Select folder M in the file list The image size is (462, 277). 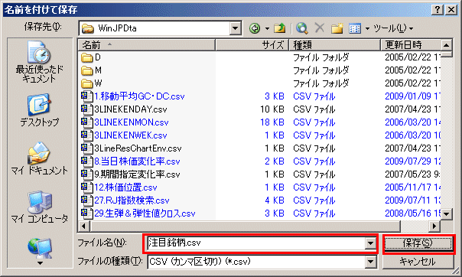(x=91, y=70)
